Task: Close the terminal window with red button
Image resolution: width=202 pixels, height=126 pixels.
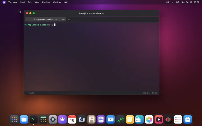Action: tap(27, 13)
